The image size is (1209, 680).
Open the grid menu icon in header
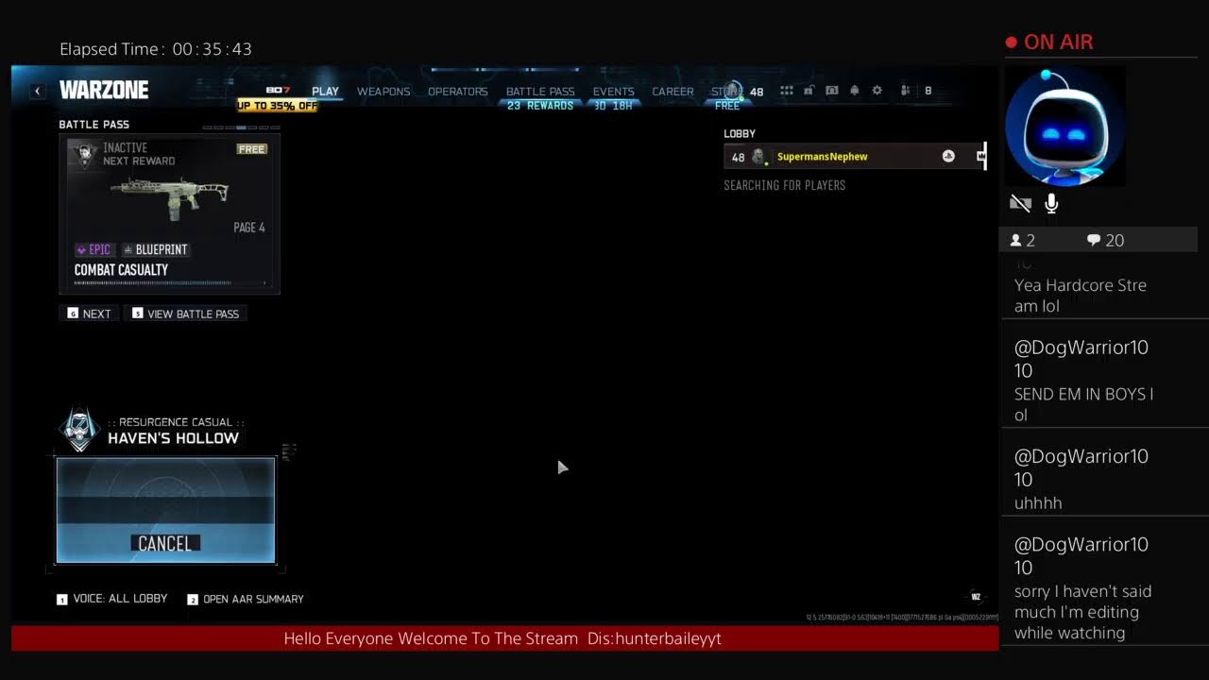click(x=786, y=91)
